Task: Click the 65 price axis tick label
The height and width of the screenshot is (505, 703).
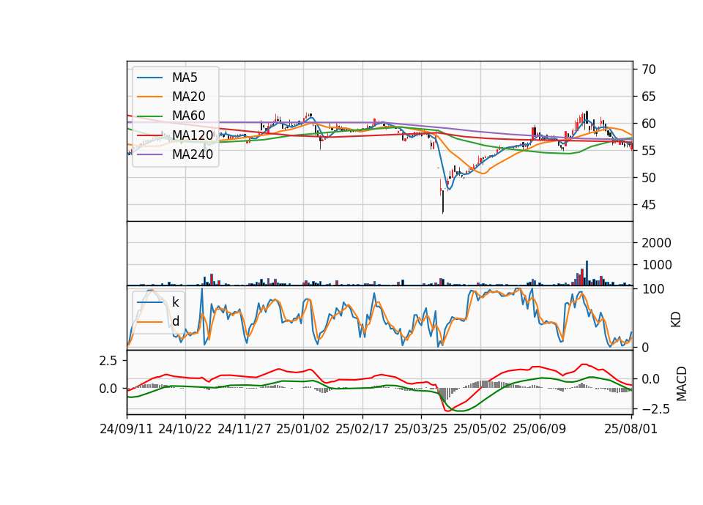Action: click(x=649, y=97)
